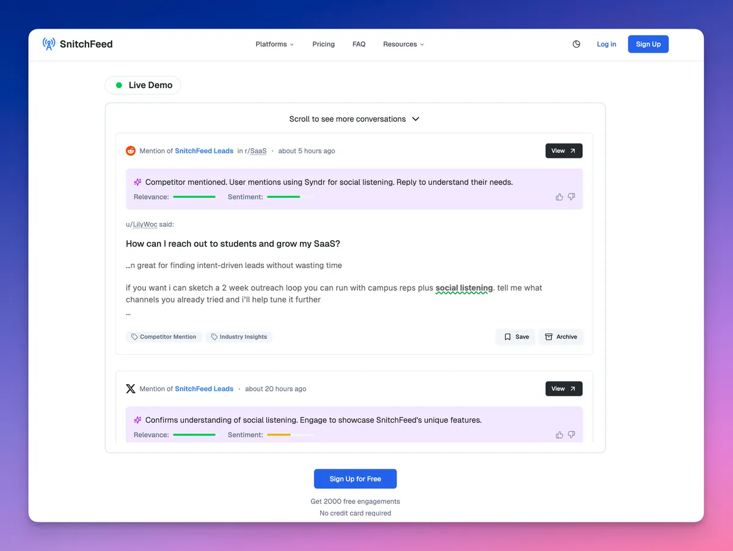
Task: Thumbs up the Syndr competitor insight
Action: 560,197
